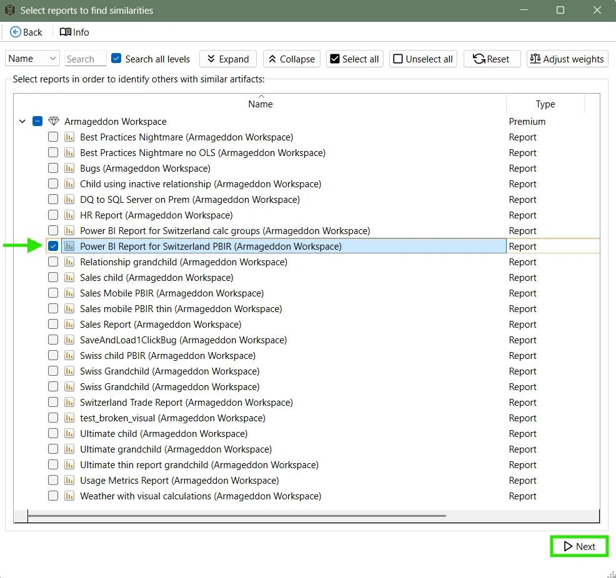616x578 pixels.
Task: Check the Sales Report checkbox
Action: 53,324
